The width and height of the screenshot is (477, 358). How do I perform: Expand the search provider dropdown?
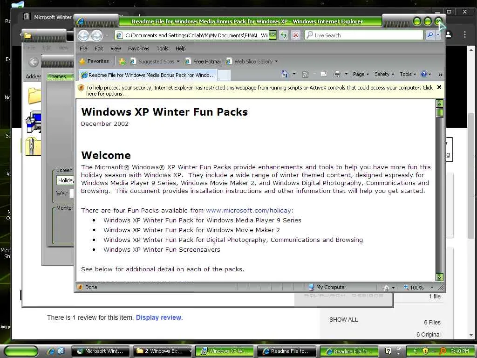coord(438,35)
